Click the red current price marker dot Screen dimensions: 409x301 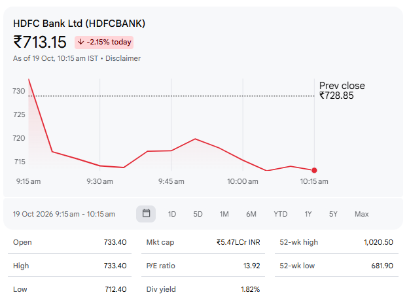pyautogui.click(x=314, y=170)
